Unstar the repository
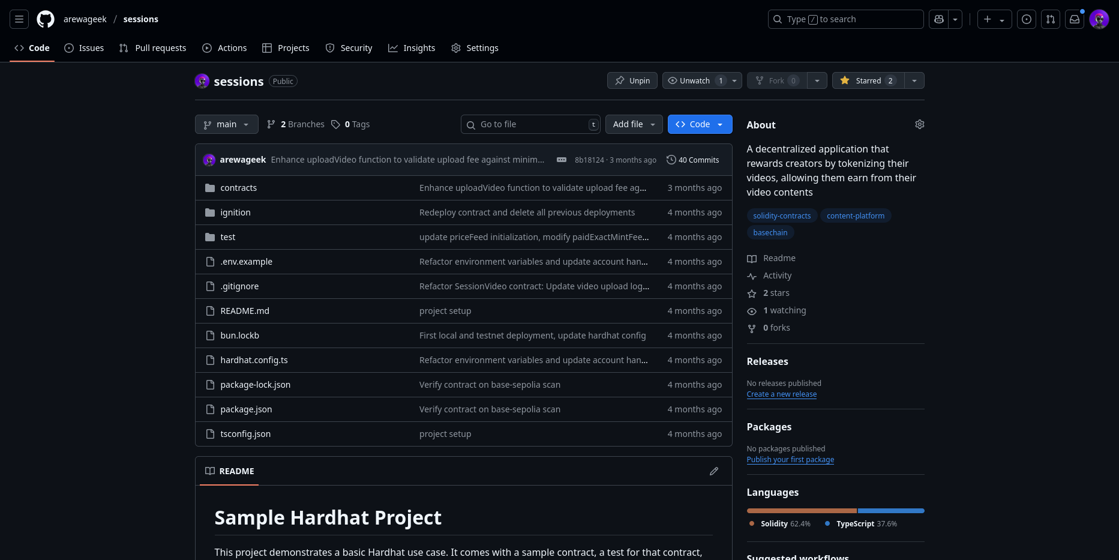 coord(866,80)
